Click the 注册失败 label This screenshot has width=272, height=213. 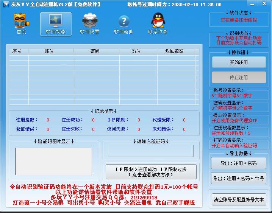click(72, 129)
